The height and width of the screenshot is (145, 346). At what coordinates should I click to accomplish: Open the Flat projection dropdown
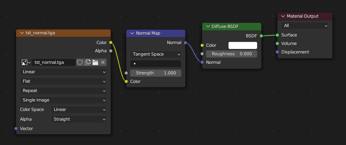[x=63, y=81]
